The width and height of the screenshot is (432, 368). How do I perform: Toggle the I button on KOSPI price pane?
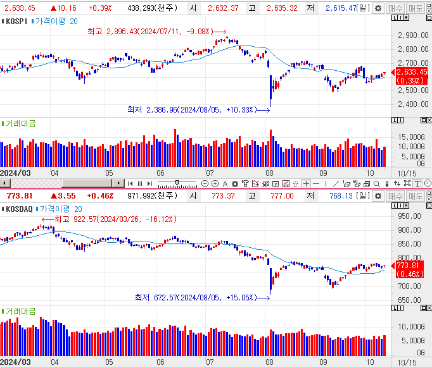[x=400, y=18]
